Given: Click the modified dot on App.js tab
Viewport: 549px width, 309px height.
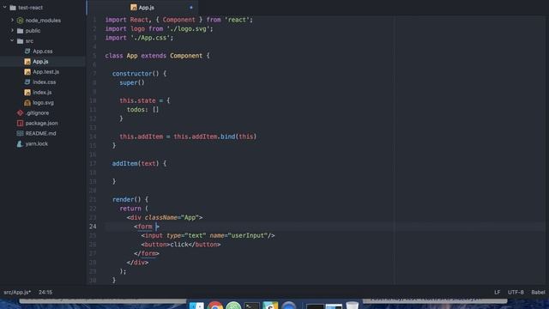Looking at the screenshot, I should click(x=191, y=8).
